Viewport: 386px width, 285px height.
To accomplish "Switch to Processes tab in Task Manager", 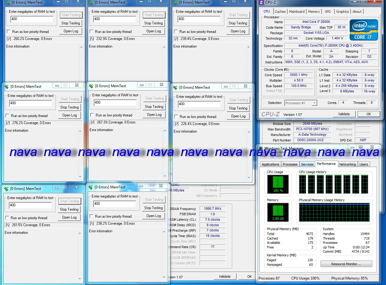I will tap(290, 164).
